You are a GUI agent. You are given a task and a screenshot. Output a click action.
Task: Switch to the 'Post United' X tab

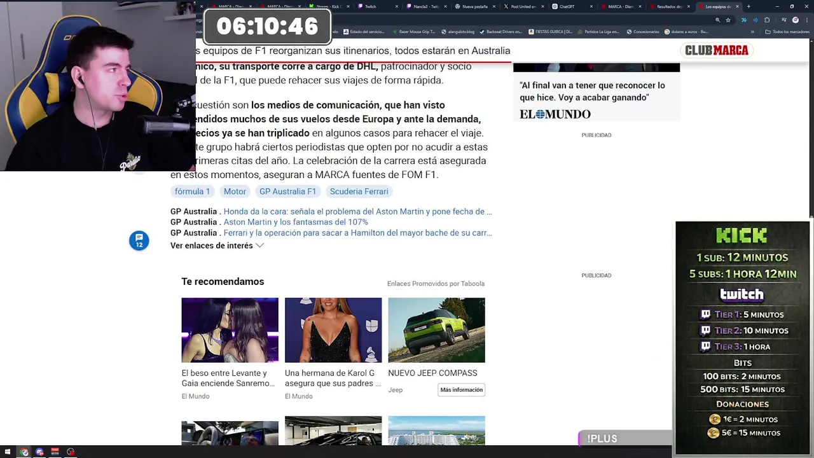[525, 6]
